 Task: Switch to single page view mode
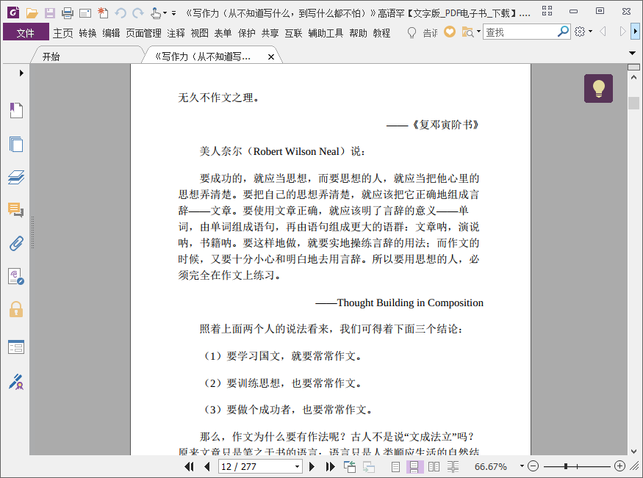coord(395,466)
